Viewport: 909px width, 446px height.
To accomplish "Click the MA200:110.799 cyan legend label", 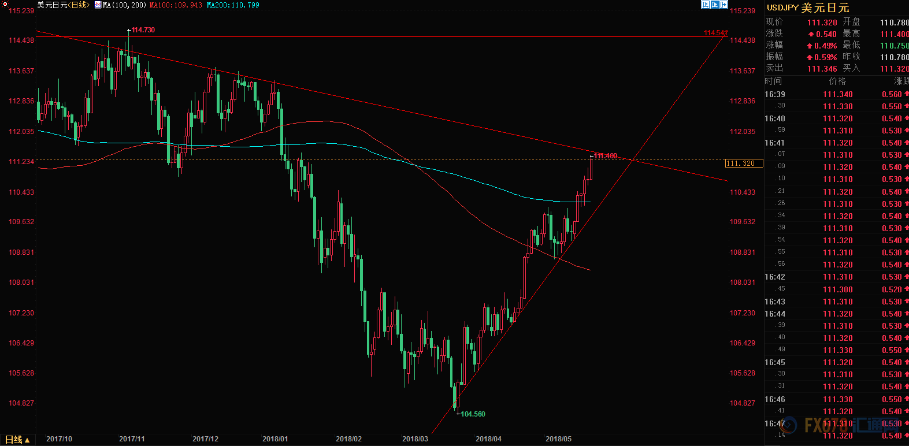I will point(233,5).
